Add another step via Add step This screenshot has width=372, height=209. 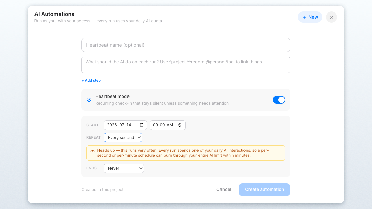click(91, 81)
